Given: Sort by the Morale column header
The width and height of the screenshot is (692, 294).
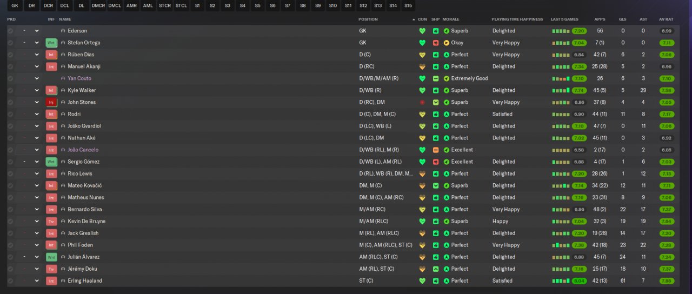Looking at the screenshot, I should point(451,19).
